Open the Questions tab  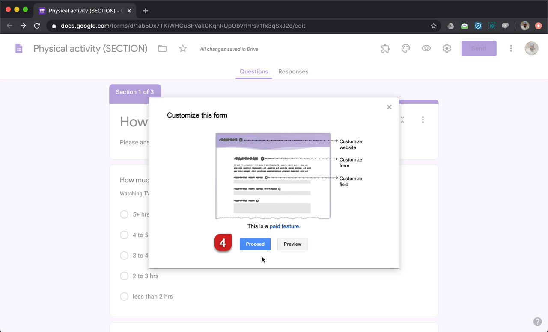coord(253,71)
